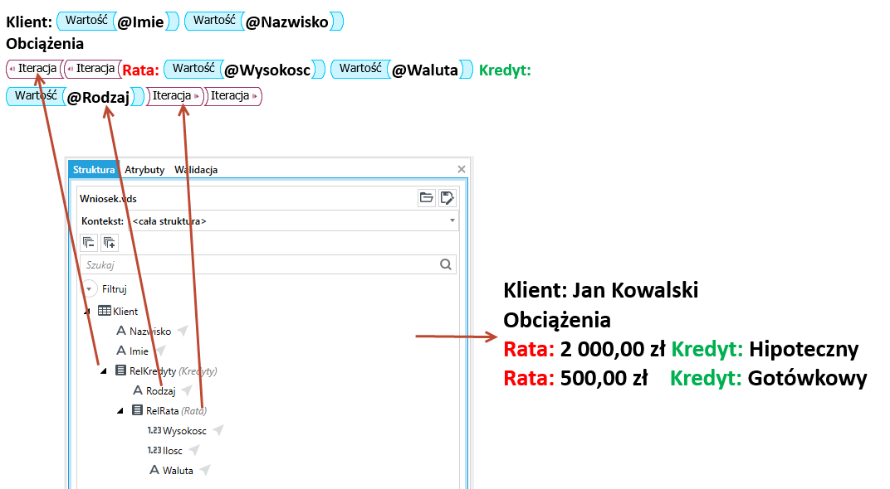Click the save structure icon beside Wniosek.vds
The width and height of the screenshot is (890, 489).
pyautogui.click(x=447, y=198)
